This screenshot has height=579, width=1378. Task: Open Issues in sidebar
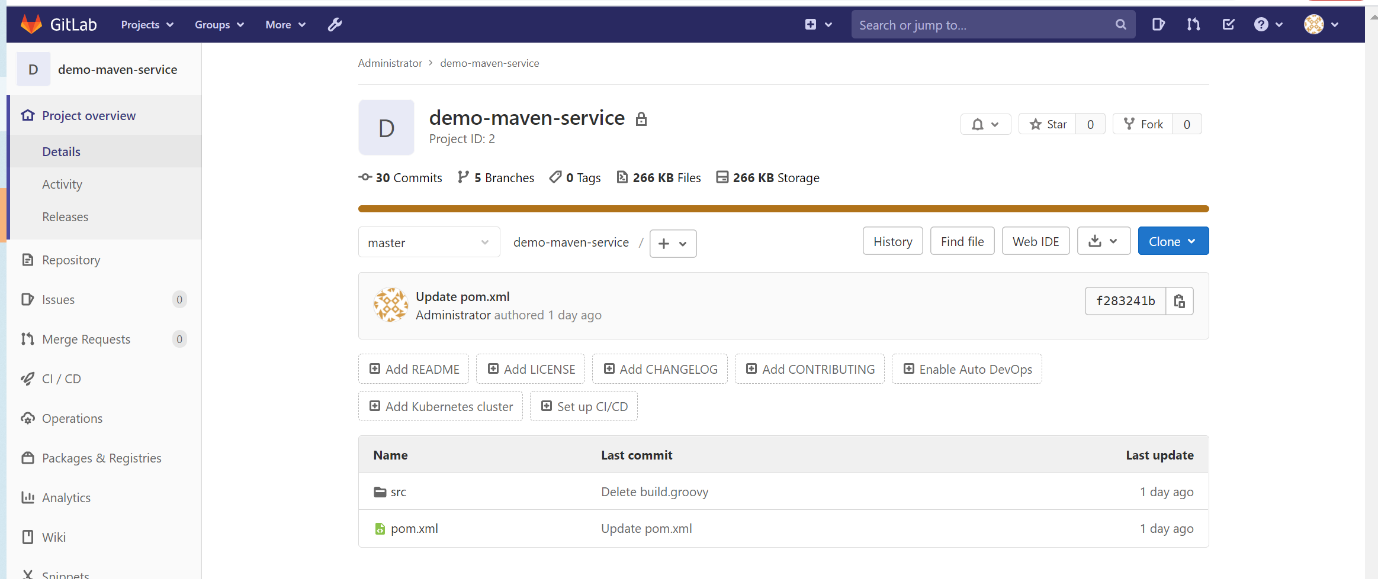[104, 299]
